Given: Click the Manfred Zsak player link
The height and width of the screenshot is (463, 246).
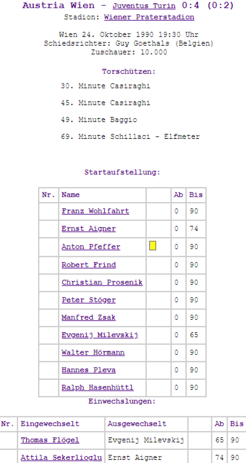Looking at the screenshot, I should [x=89, y=318].
